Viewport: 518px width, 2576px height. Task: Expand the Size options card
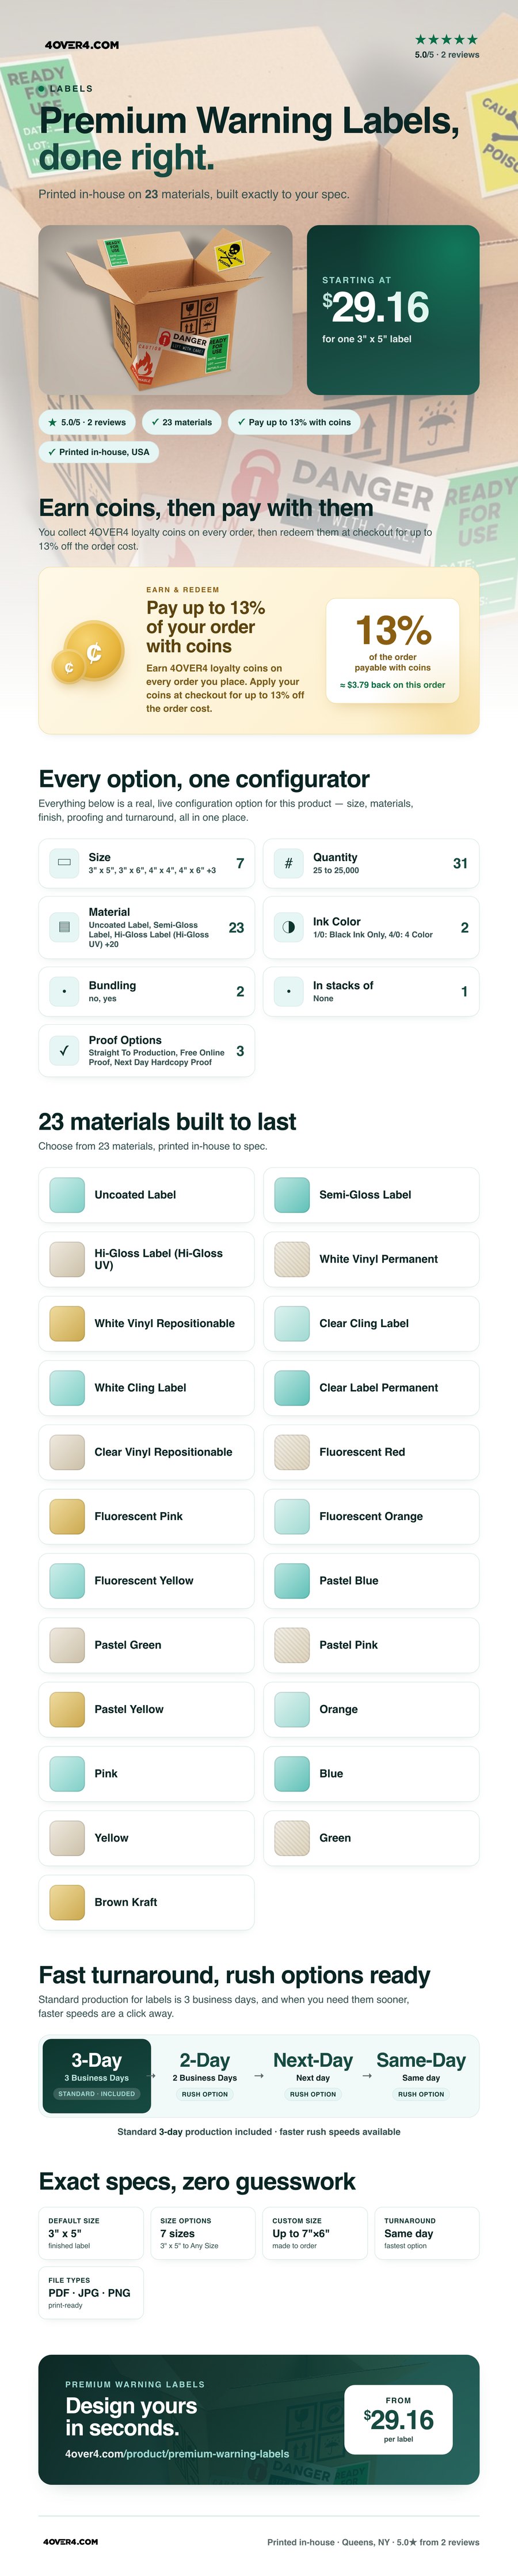147,862
